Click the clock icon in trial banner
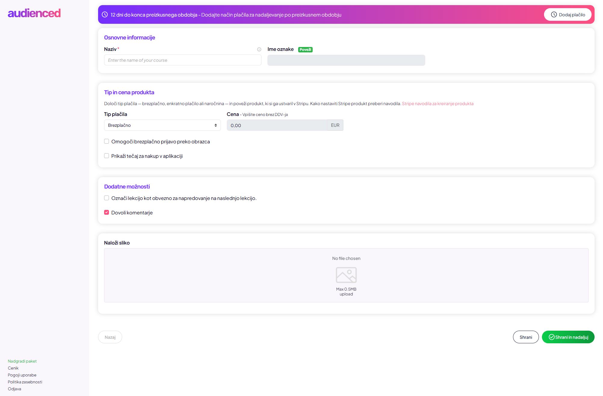 click(105, 14)
